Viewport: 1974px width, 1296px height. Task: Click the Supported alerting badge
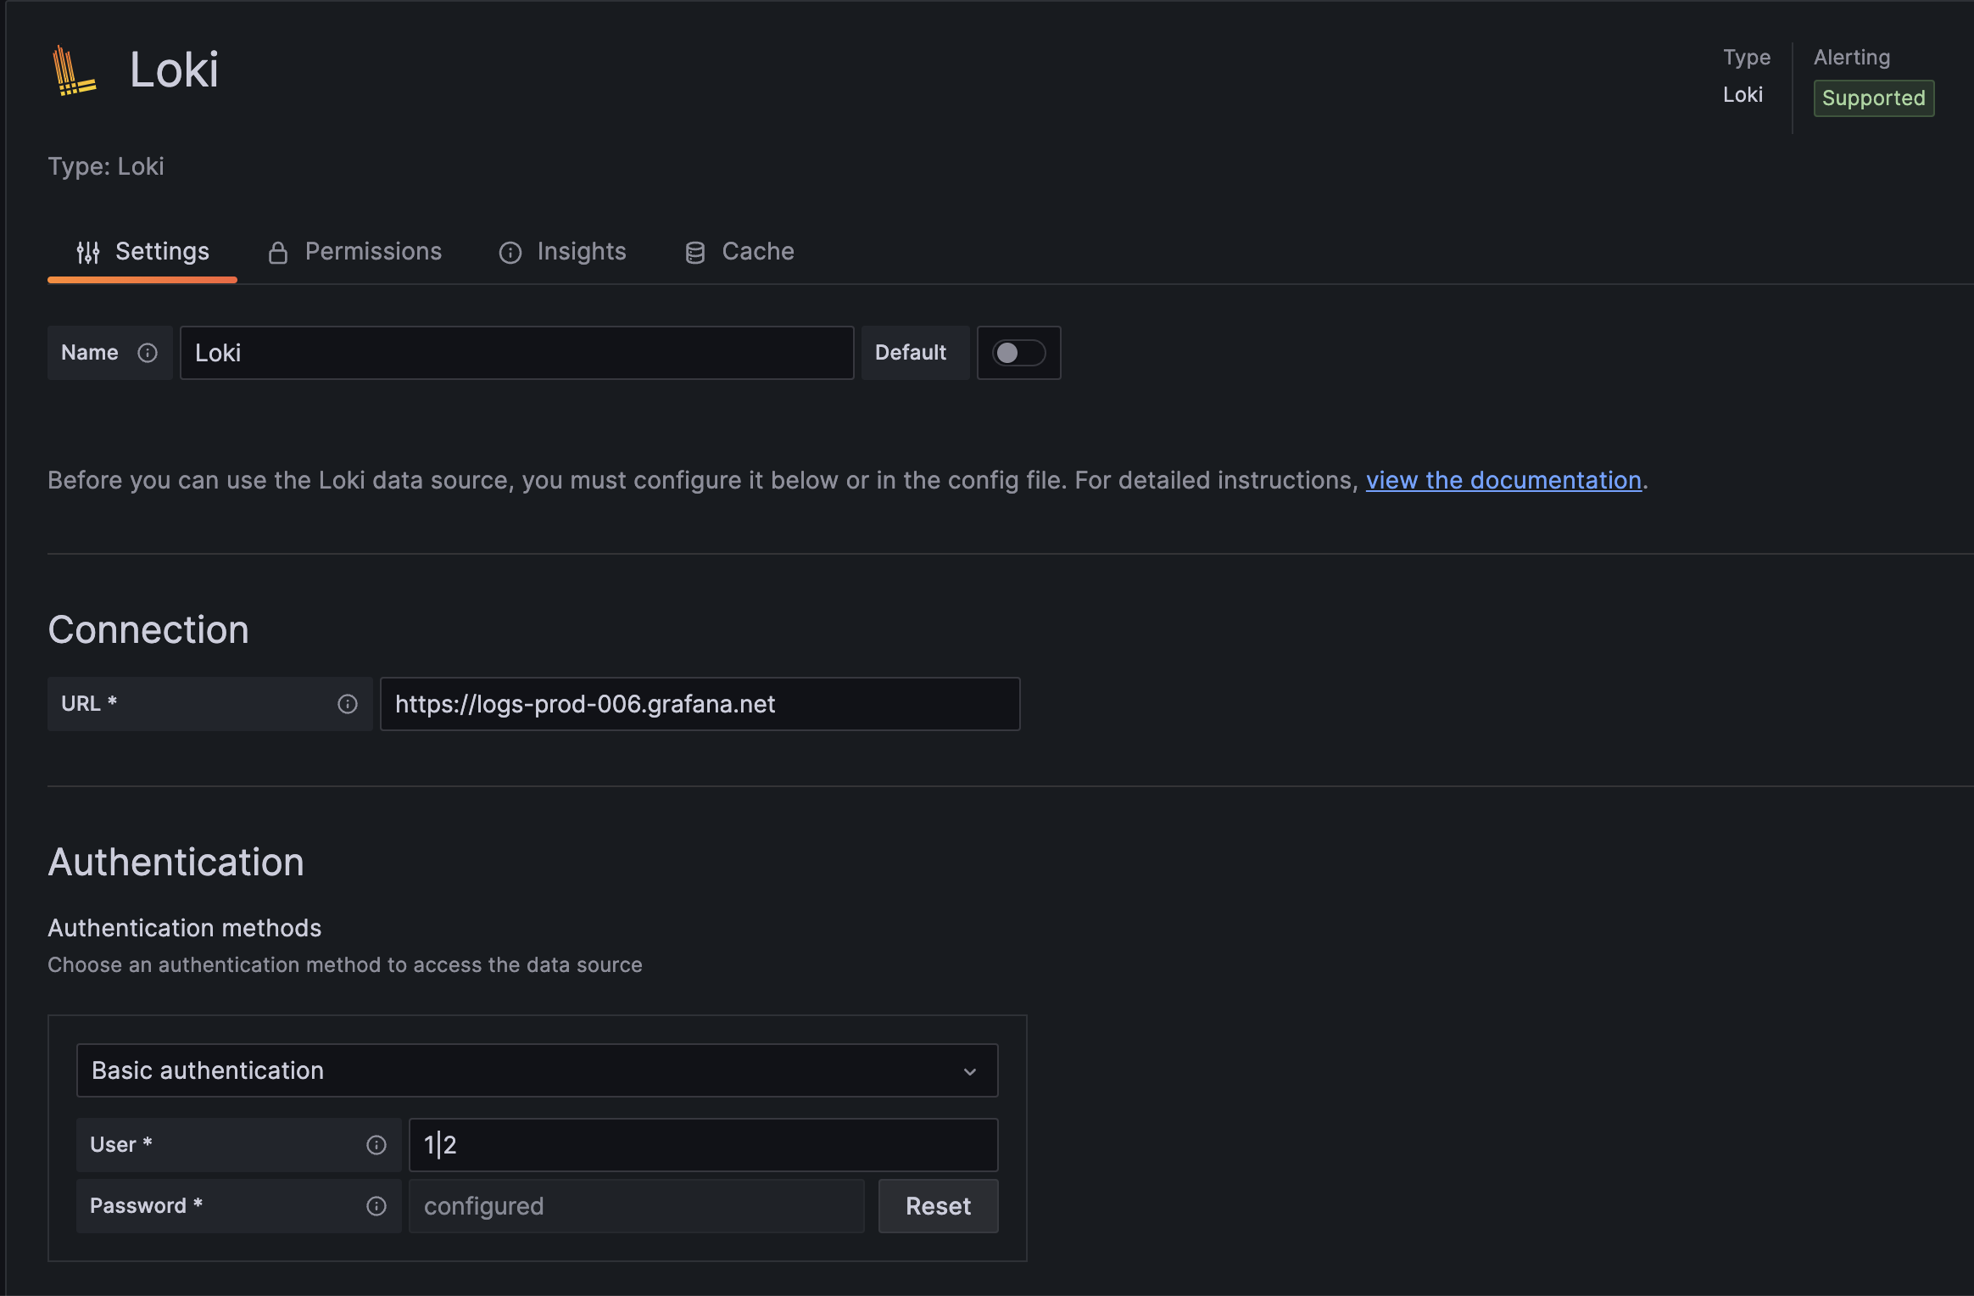pyautogui.click(x=1872, y=98)
